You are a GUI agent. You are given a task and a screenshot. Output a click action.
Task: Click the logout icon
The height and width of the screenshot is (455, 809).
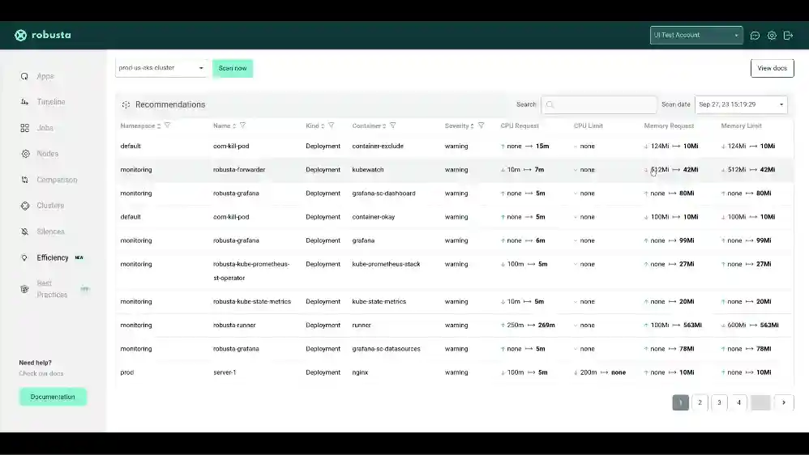click(789, 36)
